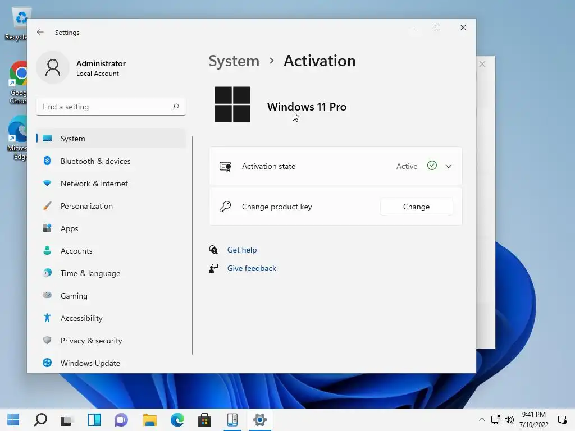Click the volume tray icon
575x431 pixels.
[509, 420]
